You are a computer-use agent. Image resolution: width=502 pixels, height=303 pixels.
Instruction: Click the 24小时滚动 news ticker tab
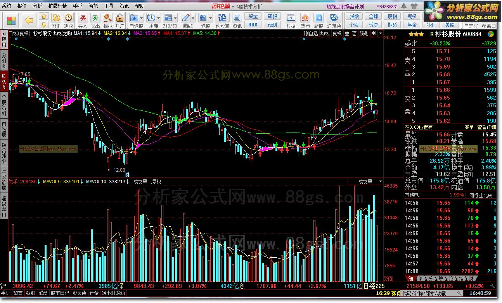click(x=113, y=293)
